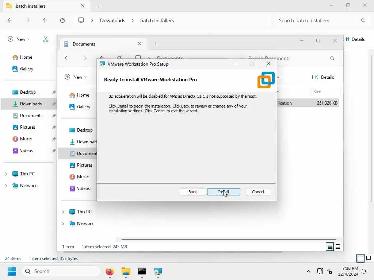Minimize the VMware Workstation Pro Setup dialog
Screen dimensions: 374x280
point(235,64)
